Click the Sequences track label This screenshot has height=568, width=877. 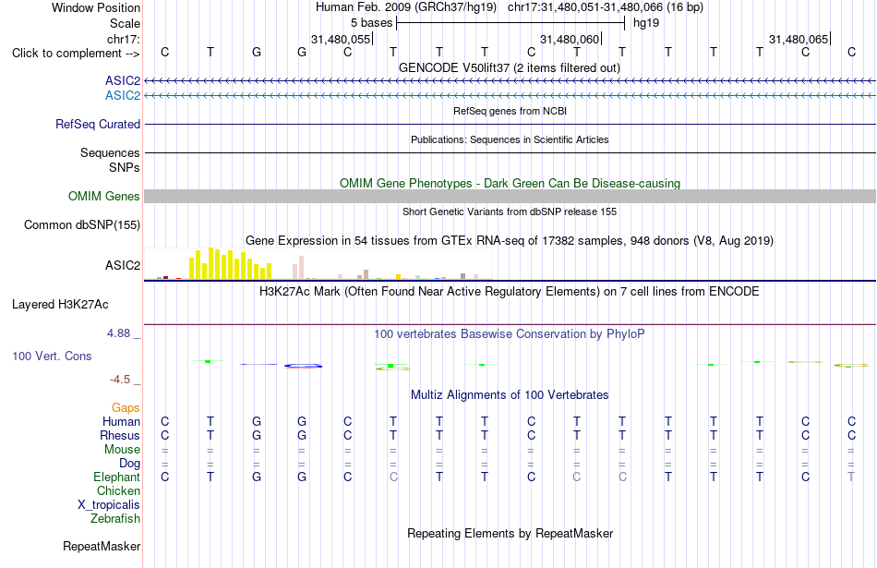coord(110,152)
